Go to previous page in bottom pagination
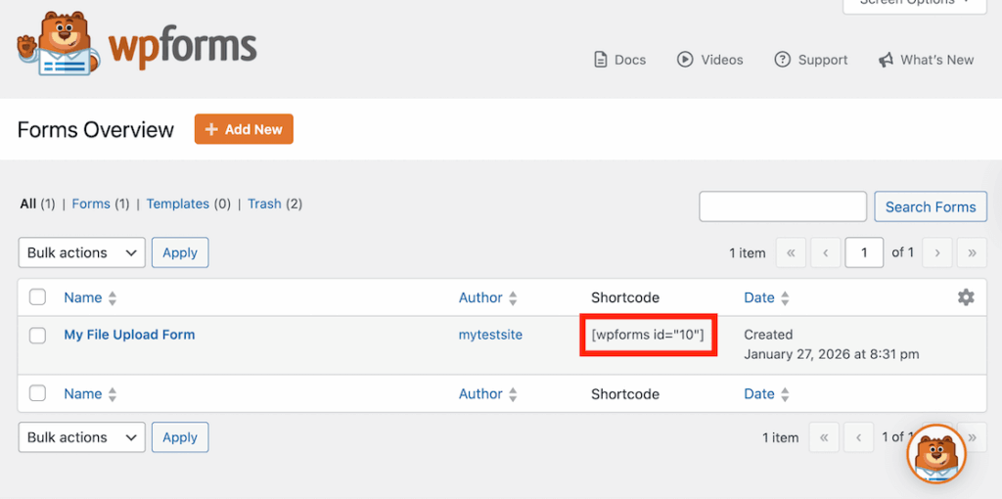Image resolution: width=1002 pixels, height=499 pixels. tap(859, 437)
